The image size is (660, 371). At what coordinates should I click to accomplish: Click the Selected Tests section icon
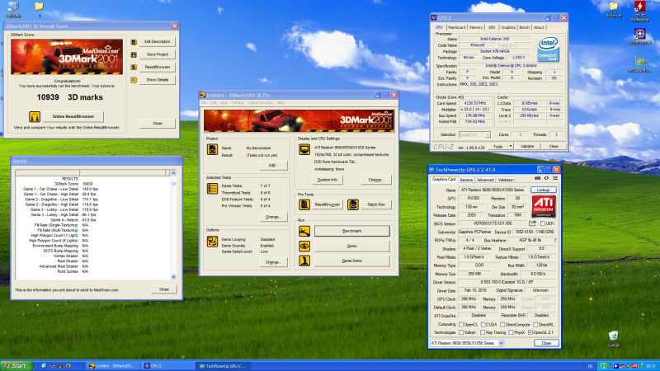tap(212, 189)
